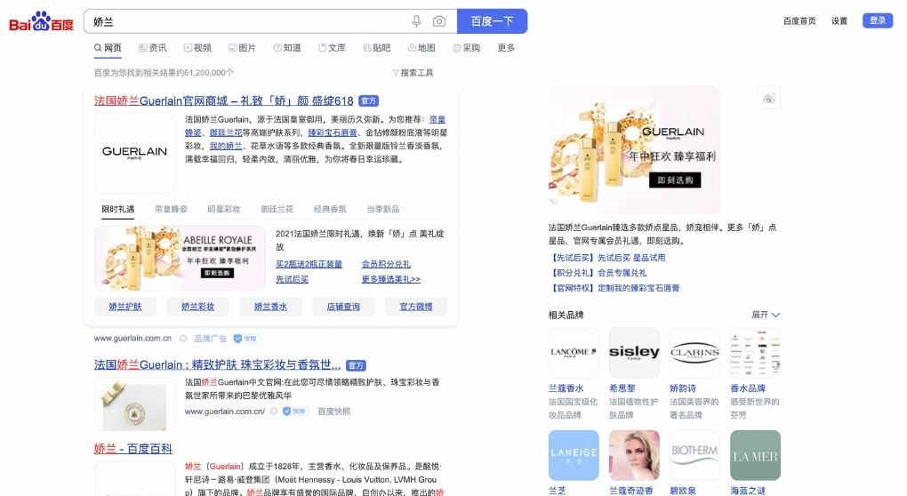Expand 相关品牌 with 展开 chevron
The image size is (907, 496).
pos(766,315)
